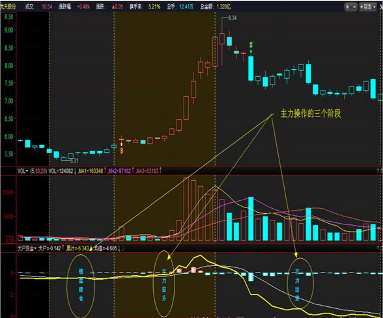383x318 pixels.
Task: Select the tallest volume bar
Action: (186, 209)
